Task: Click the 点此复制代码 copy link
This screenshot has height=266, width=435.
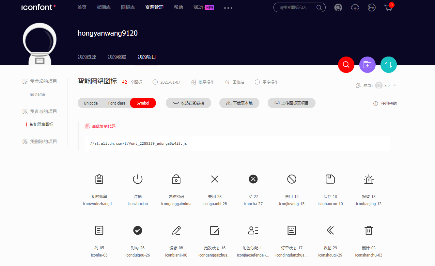Action: 103,126
